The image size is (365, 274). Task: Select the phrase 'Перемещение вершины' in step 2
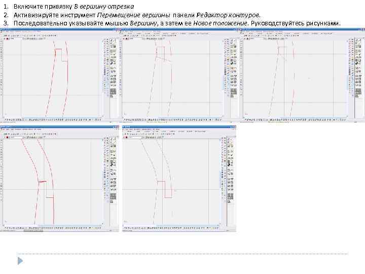[134, 15]
